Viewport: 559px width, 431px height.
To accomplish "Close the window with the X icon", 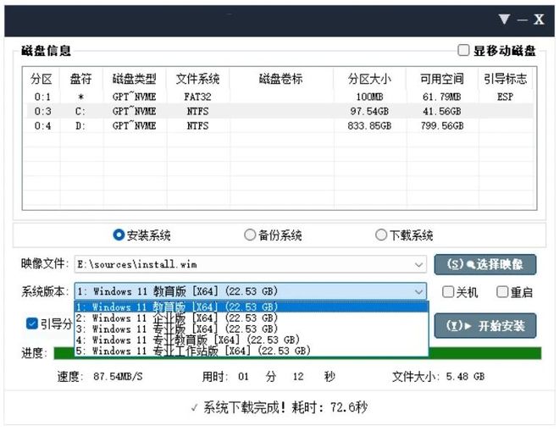I will pyautogui.click(x=539, y=19).
